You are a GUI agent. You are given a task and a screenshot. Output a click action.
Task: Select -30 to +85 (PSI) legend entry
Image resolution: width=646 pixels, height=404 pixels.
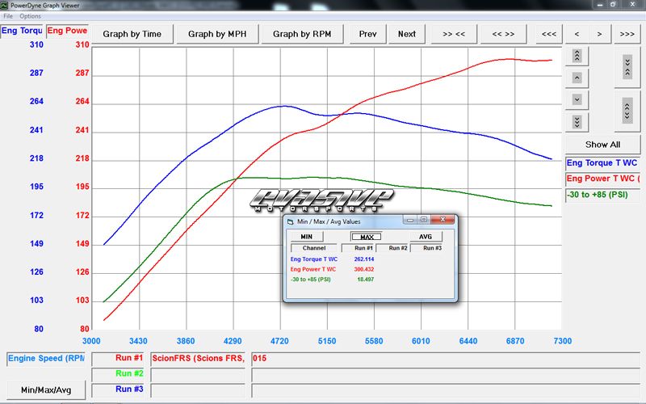(602, 195)
